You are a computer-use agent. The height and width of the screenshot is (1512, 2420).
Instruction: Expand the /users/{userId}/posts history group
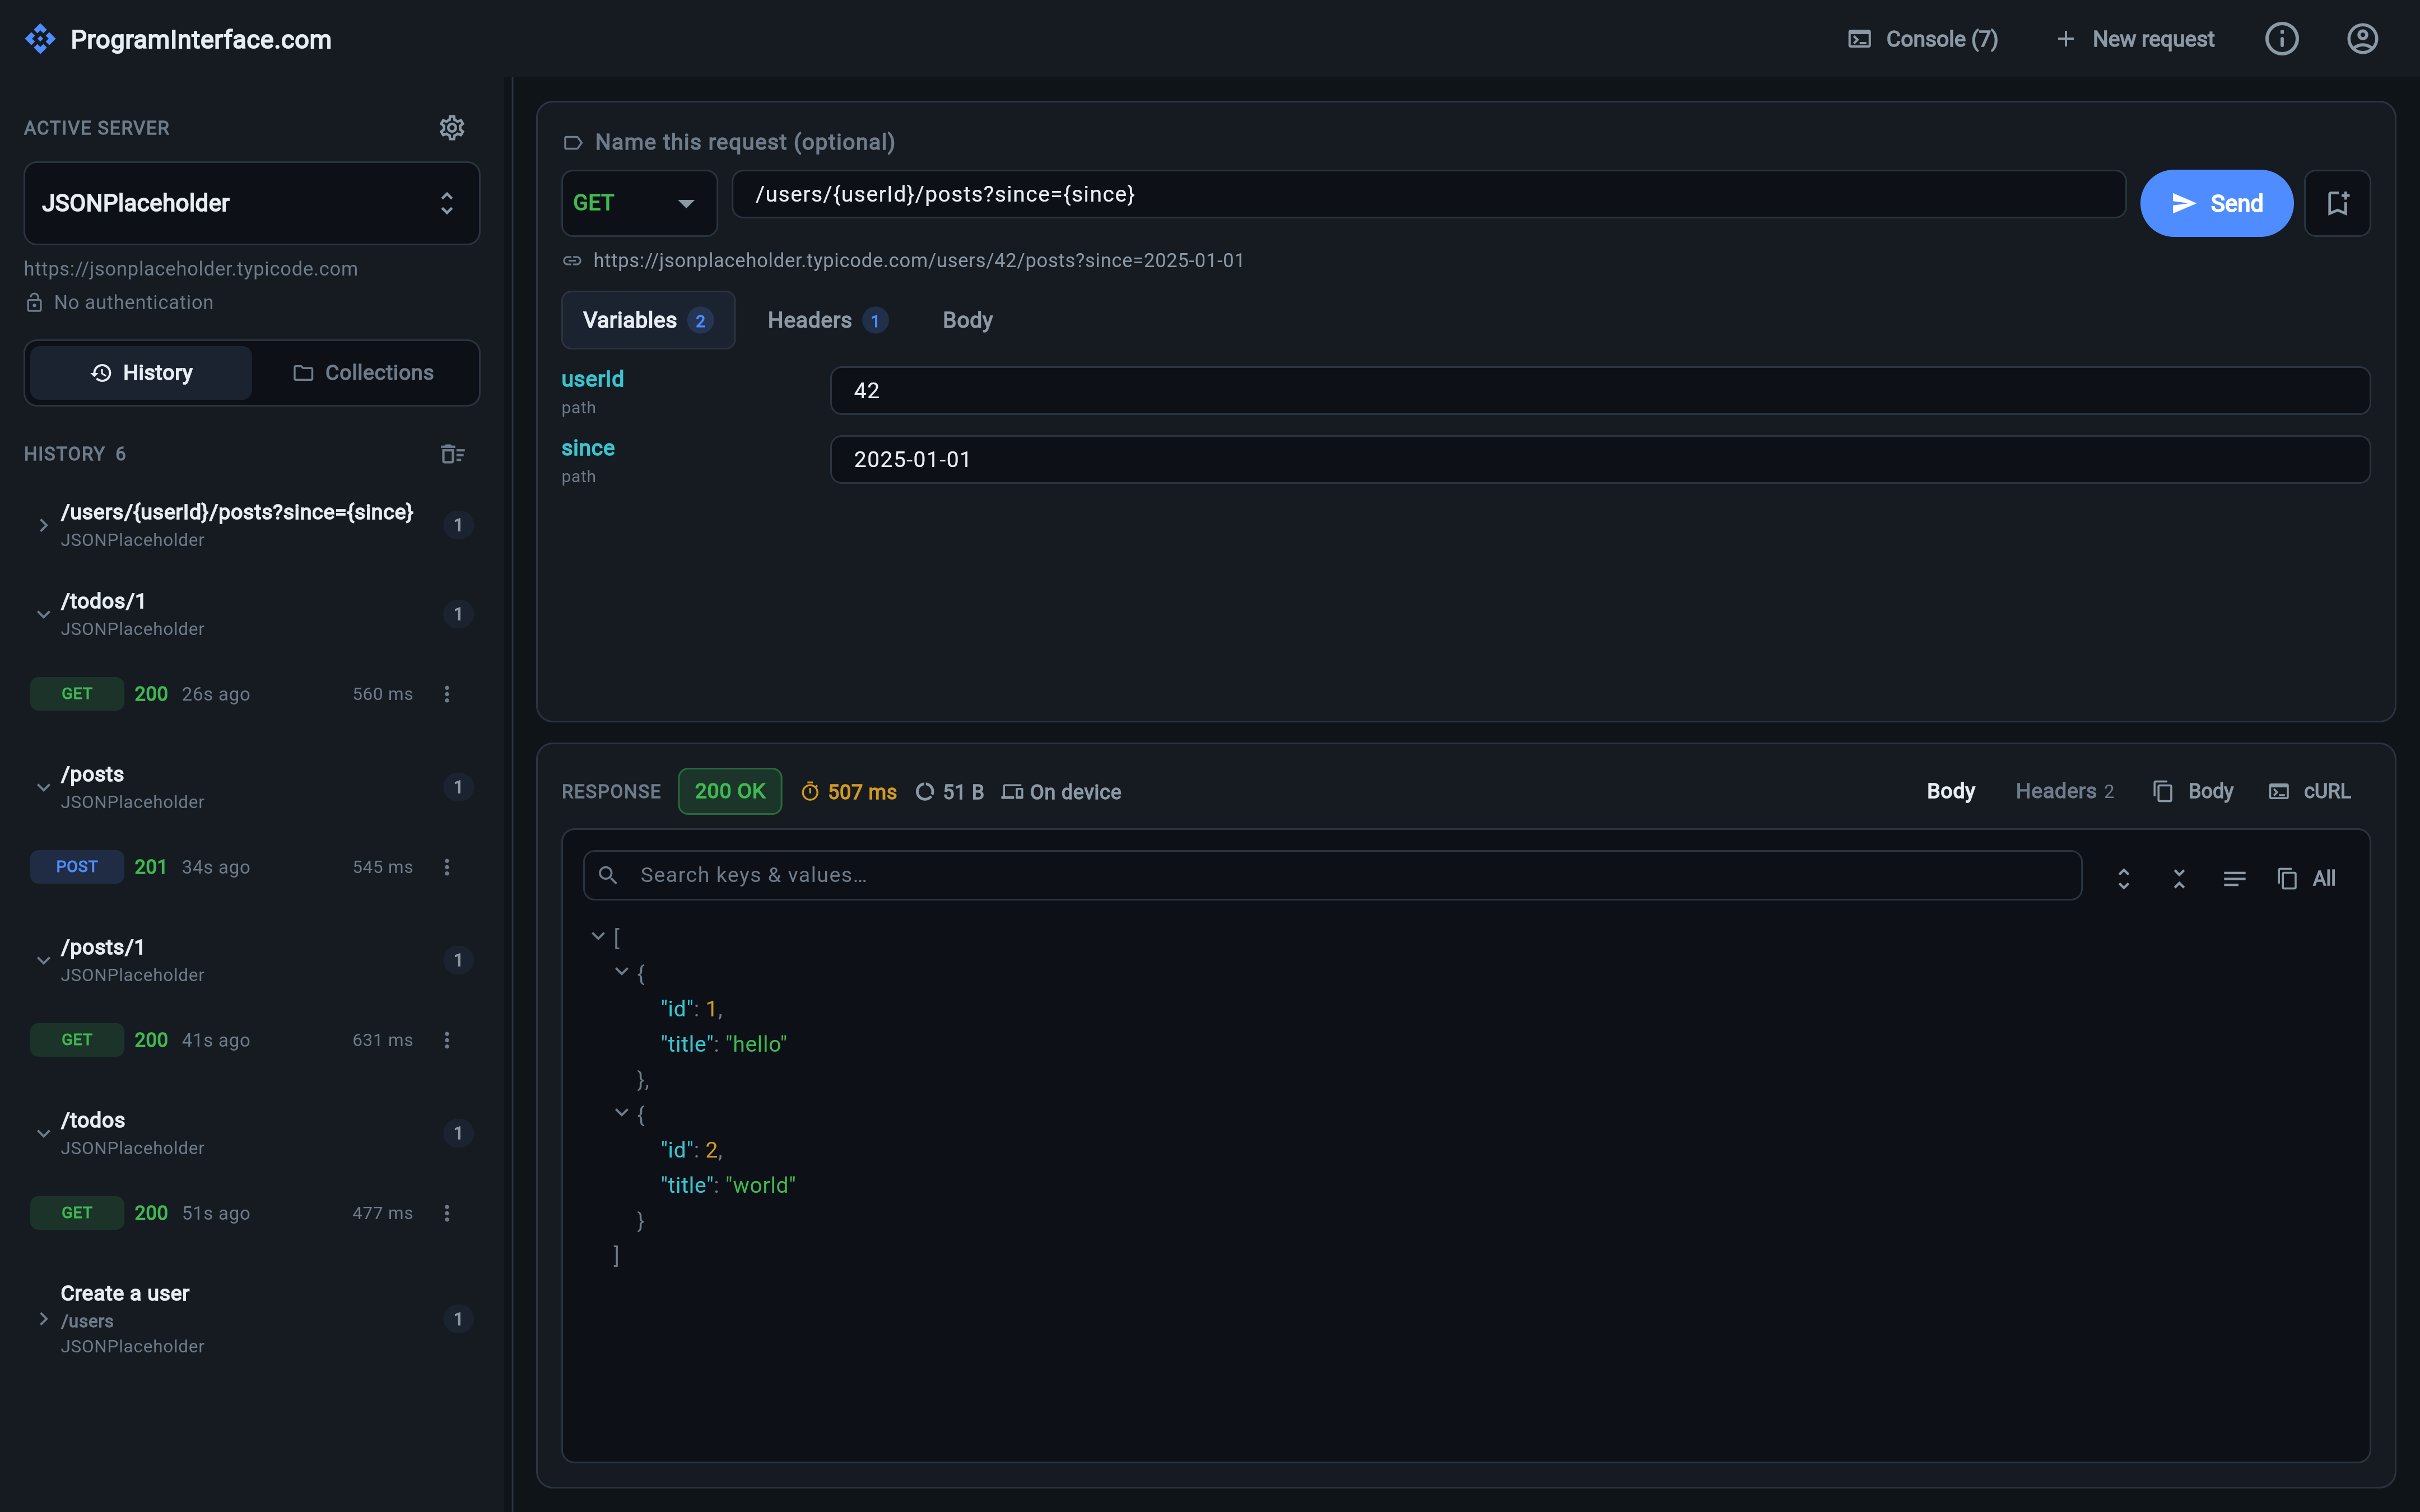tap(44, 525)
